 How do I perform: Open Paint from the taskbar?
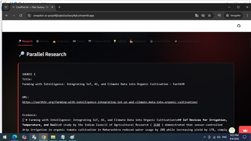[72, 137]
